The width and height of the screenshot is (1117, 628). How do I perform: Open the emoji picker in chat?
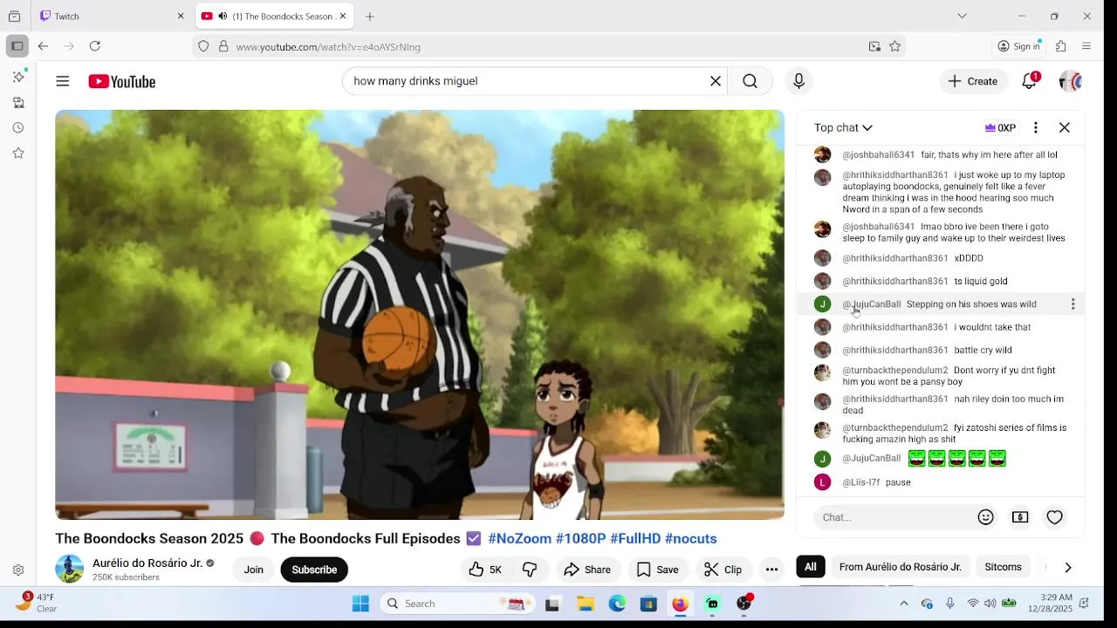pyautogui.click(x=986, y=517)
